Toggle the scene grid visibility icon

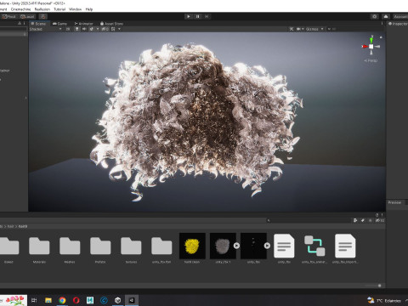click(x=113, y=29)
